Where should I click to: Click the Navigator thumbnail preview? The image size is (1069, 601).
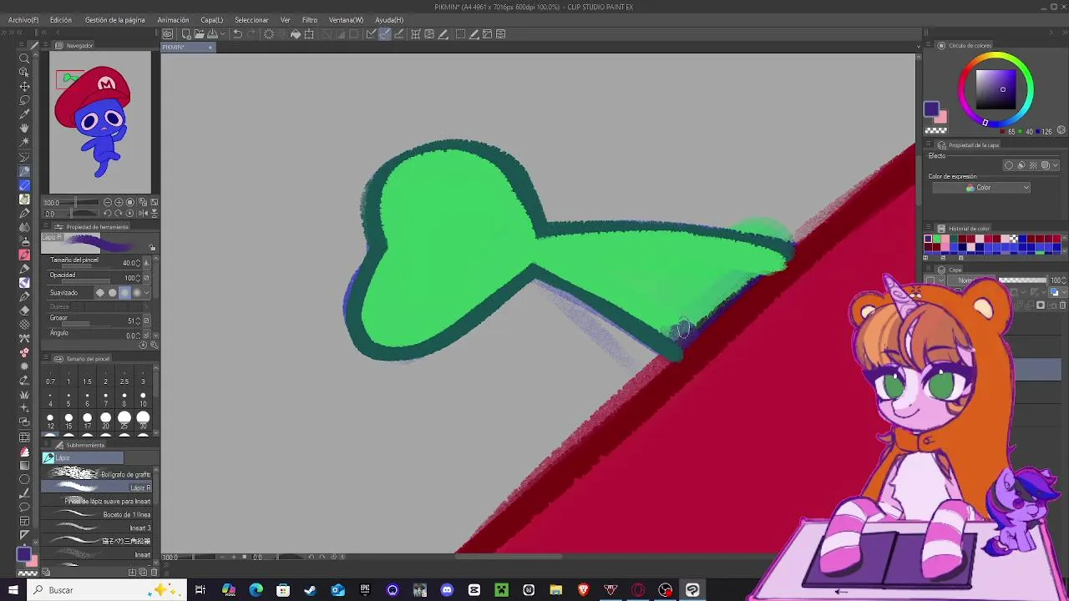tap(100, 122)
